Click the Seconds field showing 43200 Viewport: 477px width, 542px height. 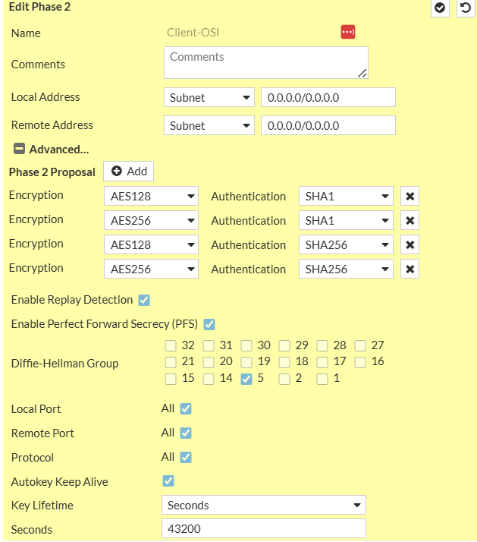point(264,528)
